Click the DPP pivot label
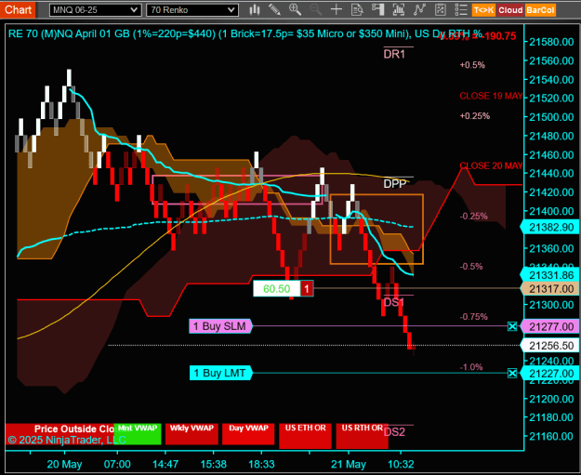The height and width of the screenshot is (475, 581). click(395, 184)
